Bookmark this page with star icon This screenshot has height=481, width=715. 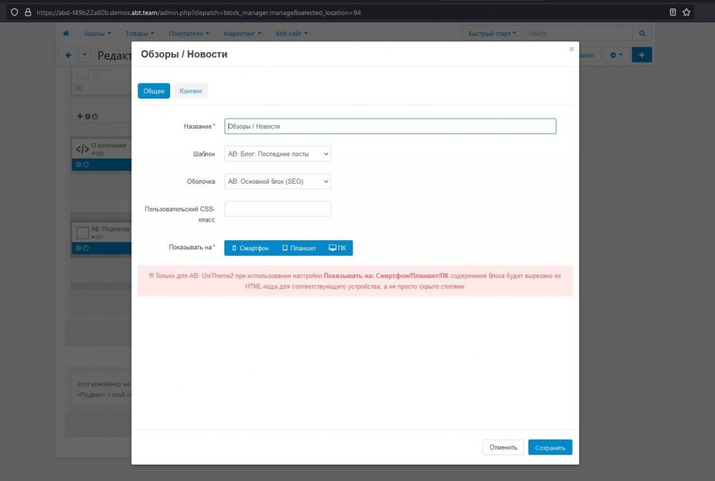click(686, 12)
